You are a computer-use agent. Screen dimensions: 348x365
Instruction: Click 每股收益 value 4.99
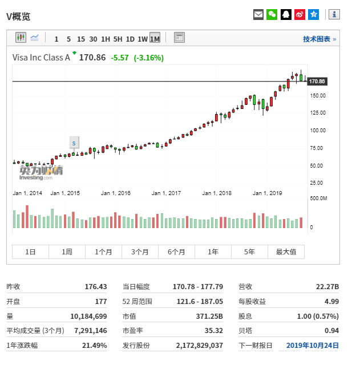point(331,302)
